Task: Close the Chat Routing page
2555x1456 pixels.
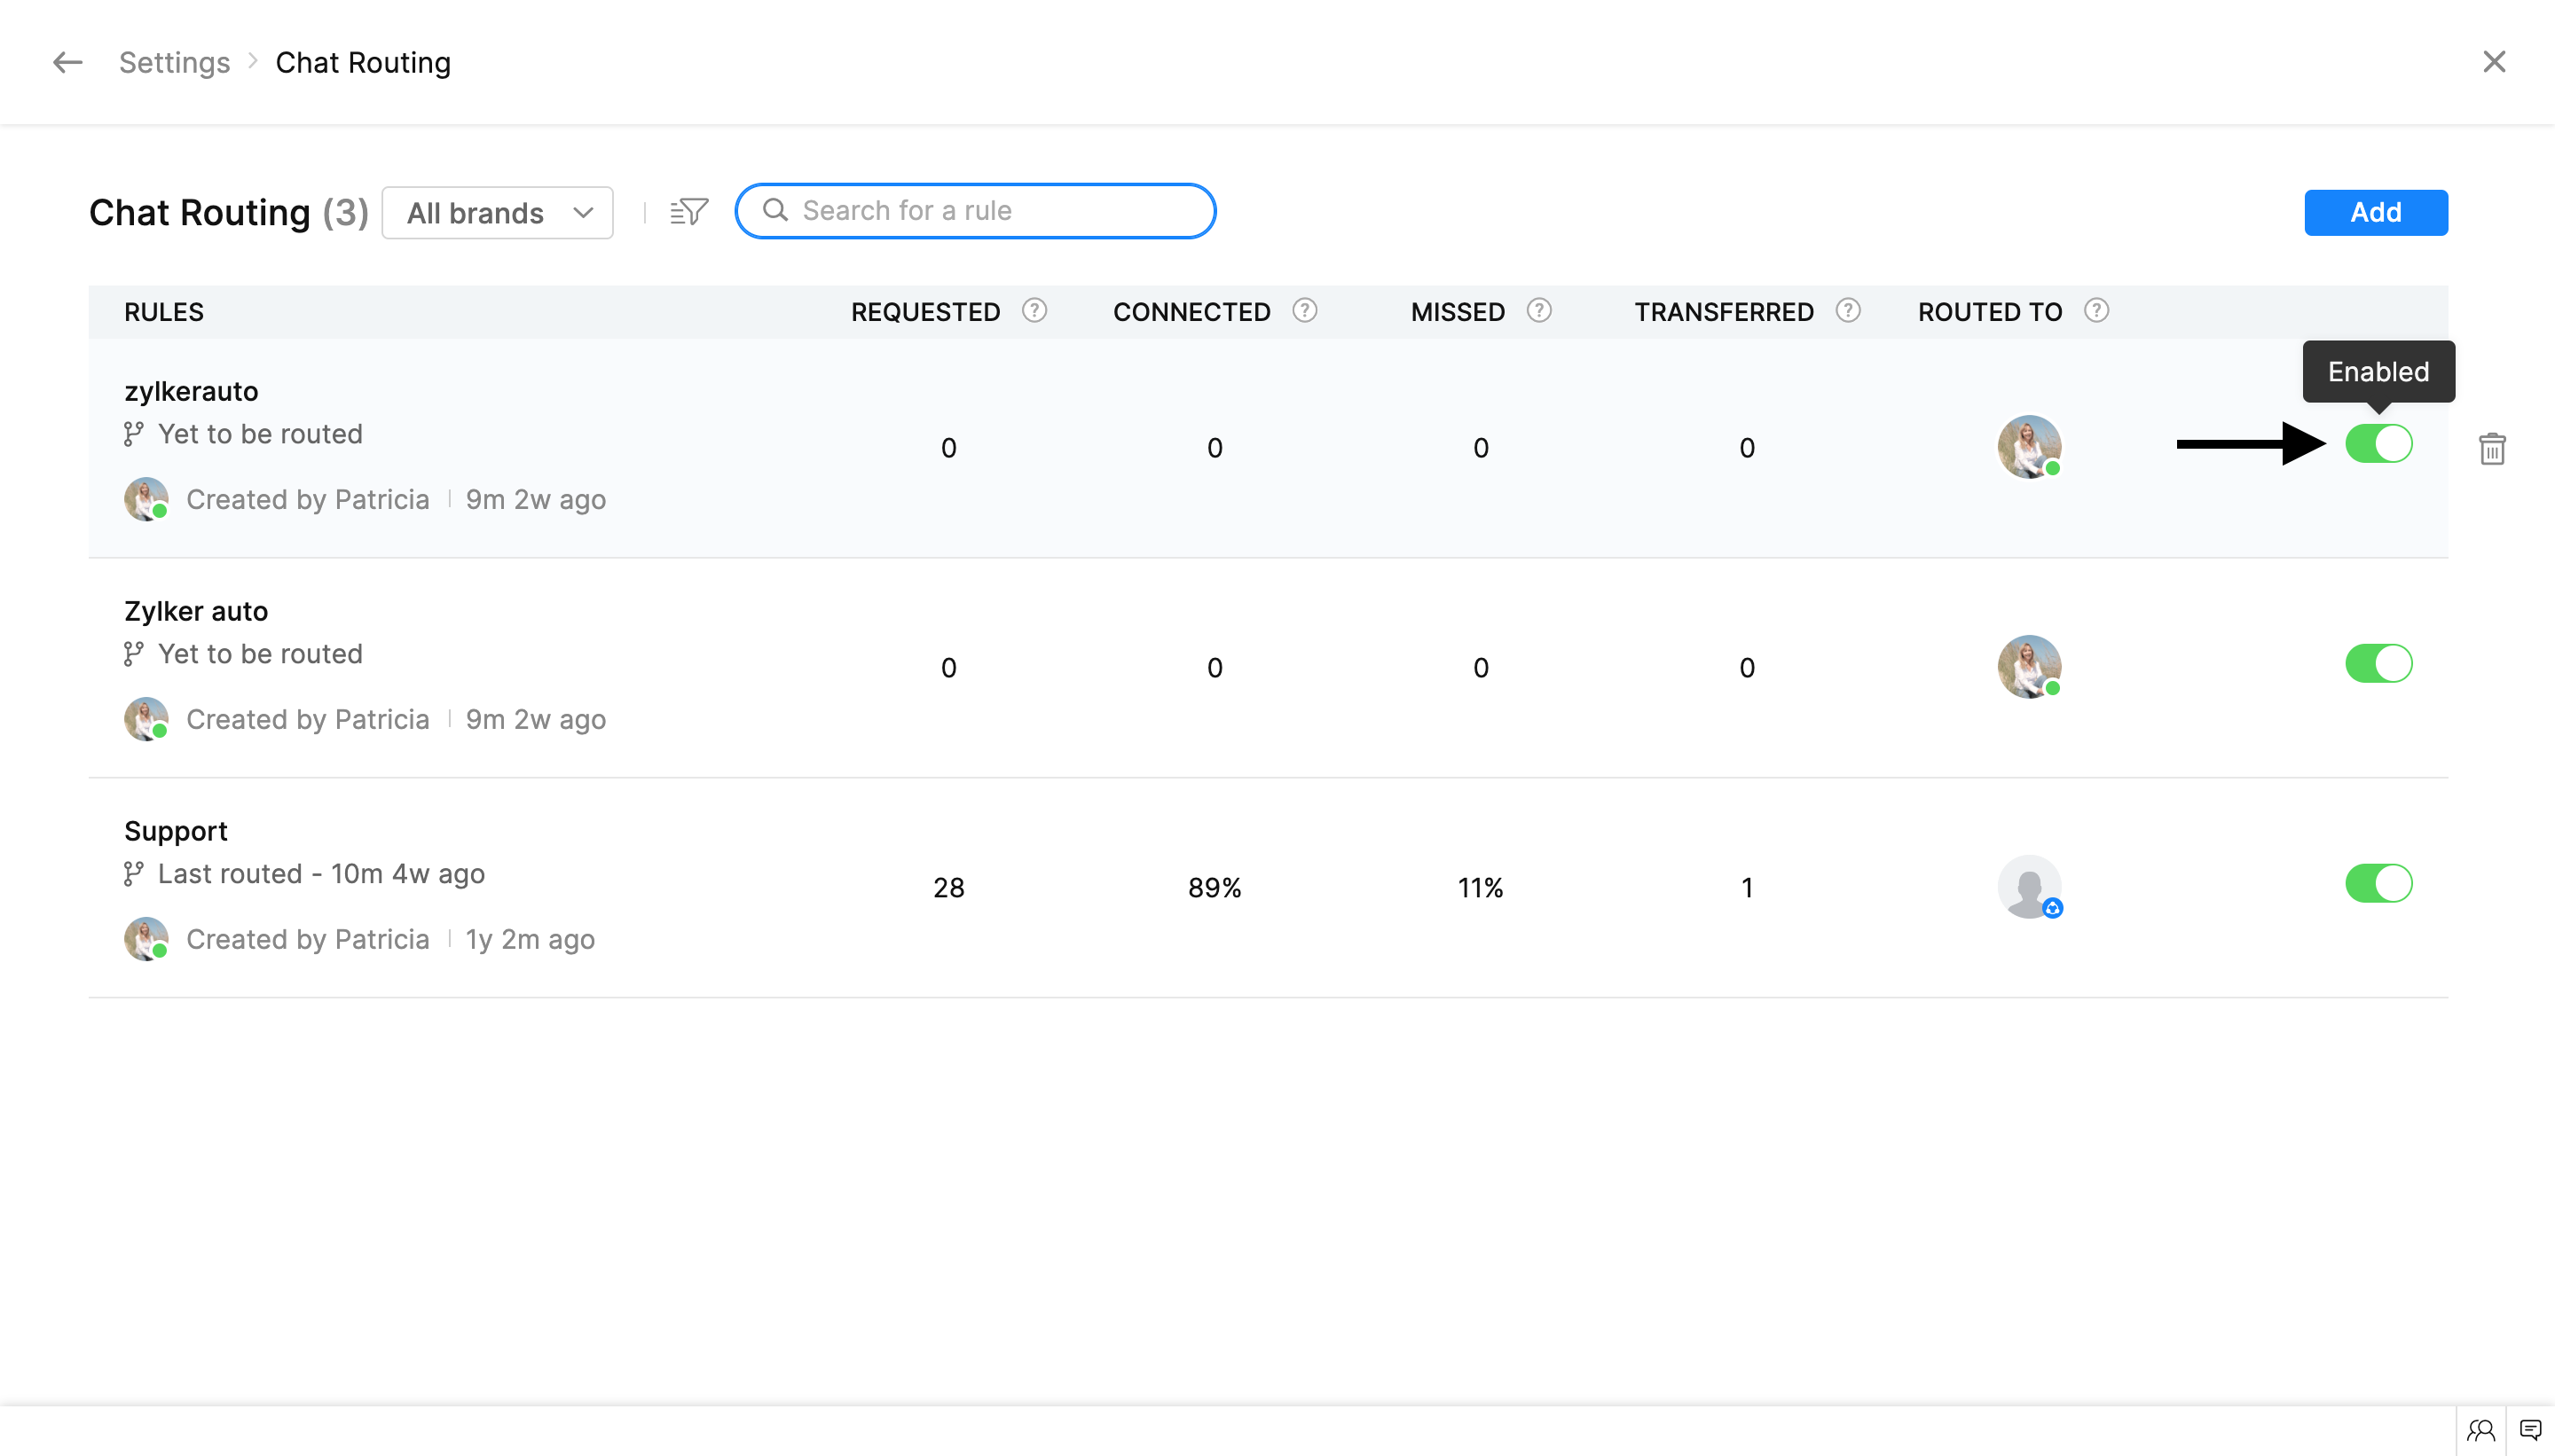Action: (2493, 62)
